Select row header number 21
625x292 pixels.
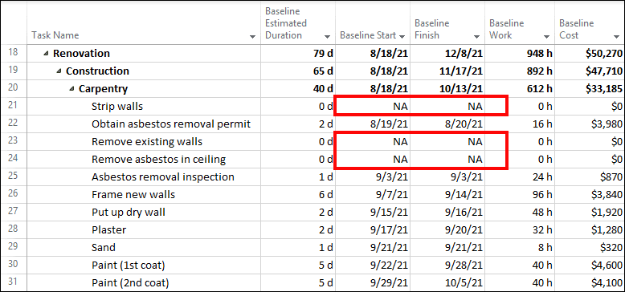click(x=13, y=106)
